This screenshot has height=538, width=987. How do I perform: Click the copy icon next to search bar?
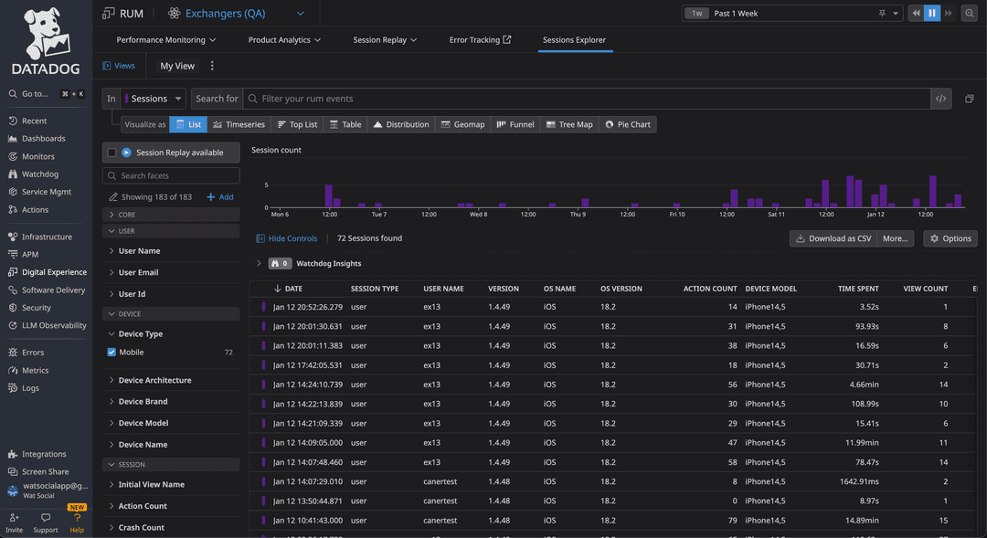point(970,99)
